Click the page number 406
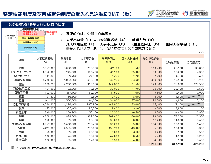The image size is (211, 164). click(x=205, y=159)
